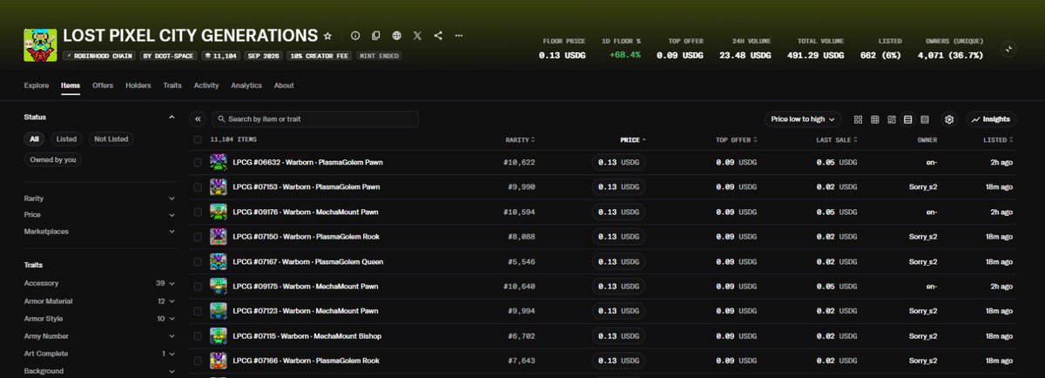The width and height of the screenshot is (1045, 378).
Task: Open the collection info icon
Action: (355, 36)
